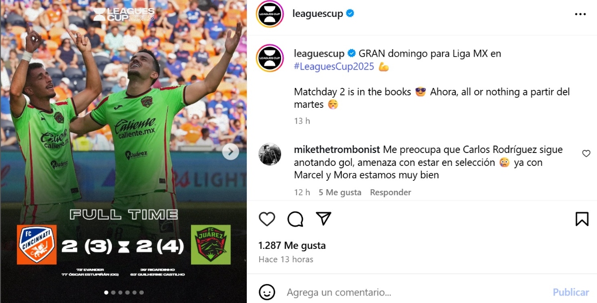
Task: Click the verified badge in the header
Action: [350, 14]
